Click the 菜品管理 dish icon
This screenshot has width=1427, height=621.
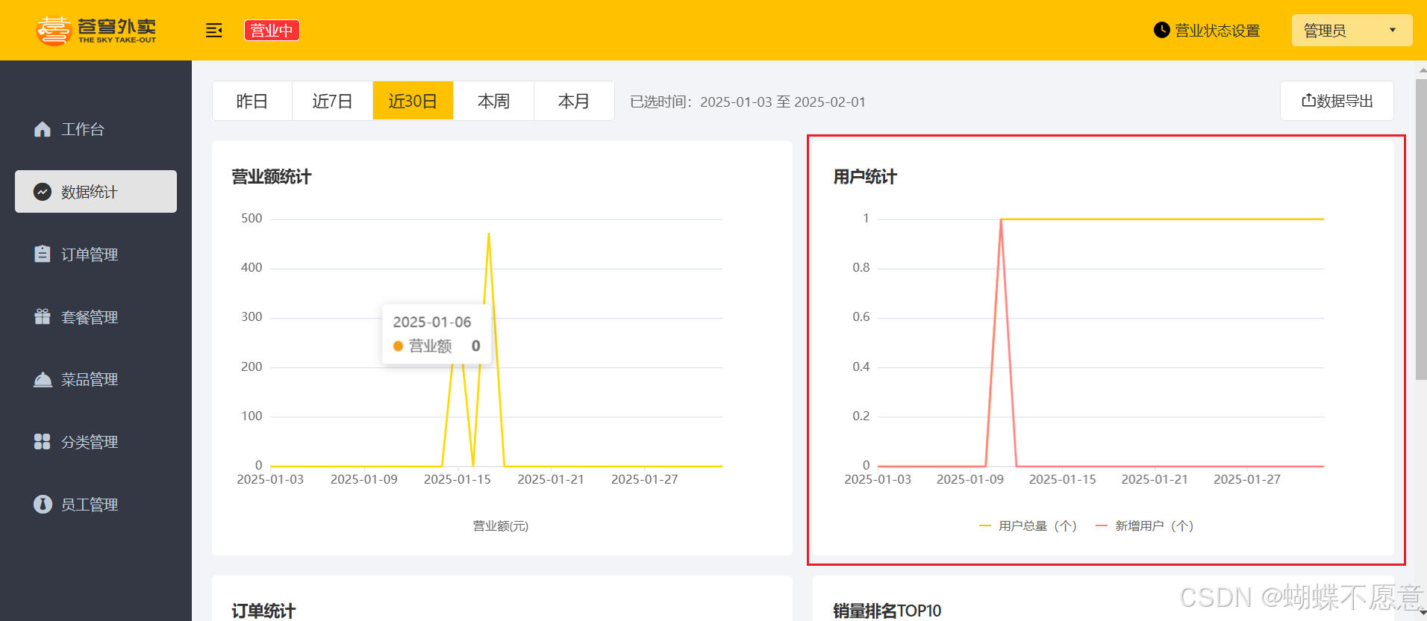coord(43,379)
